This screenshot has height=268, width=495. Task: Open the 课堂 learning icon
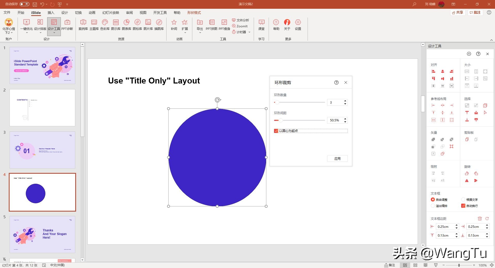tap(261, 25)
